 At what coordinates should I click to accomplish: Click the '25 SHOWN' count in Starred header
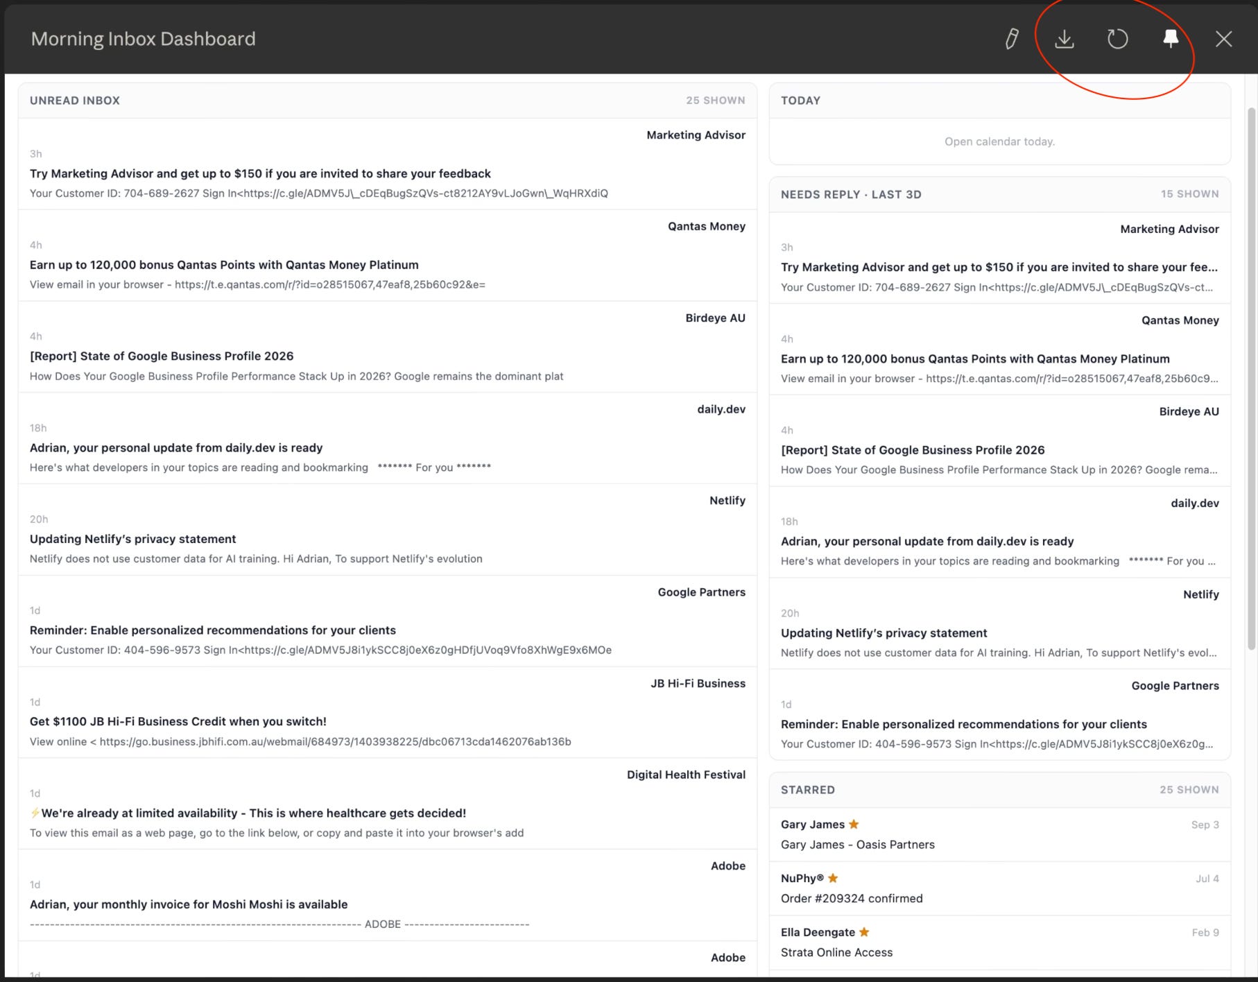(x=1189, y=790)
